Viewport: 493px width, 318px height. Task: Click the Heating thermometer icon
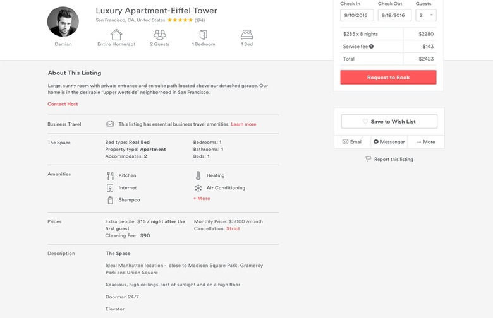tap(198, 175)
